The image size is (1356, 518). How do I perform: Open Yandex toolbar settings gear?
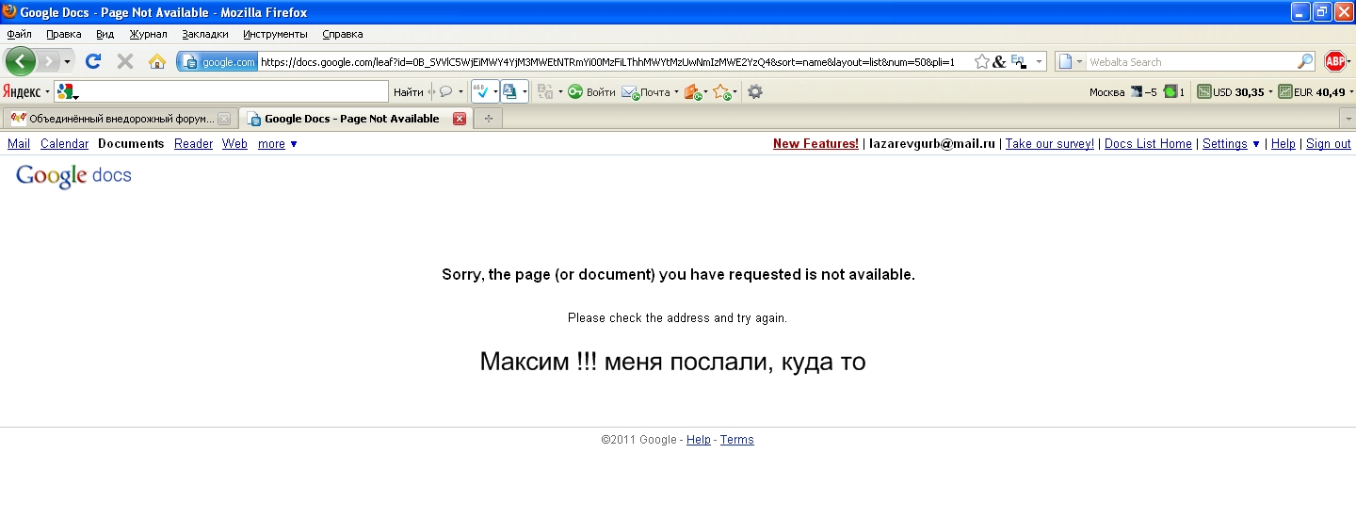pos(754,92)
